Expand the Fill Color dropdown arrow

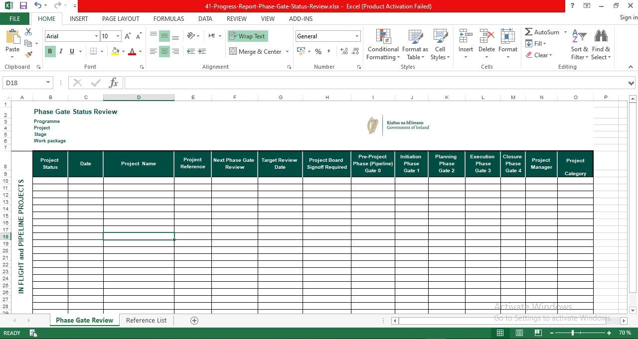click(123, 51)
